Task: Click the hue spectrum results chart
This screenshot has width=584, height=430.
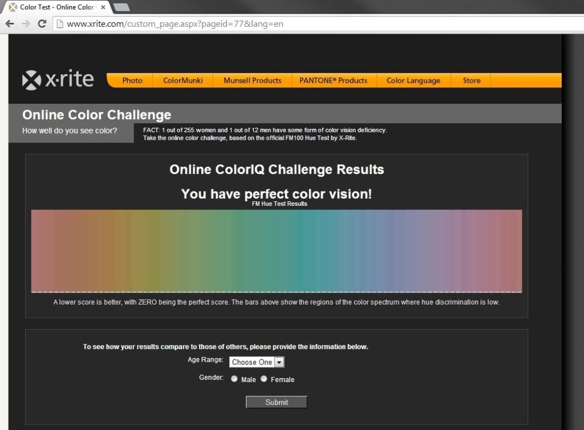Action: [277, 251]
